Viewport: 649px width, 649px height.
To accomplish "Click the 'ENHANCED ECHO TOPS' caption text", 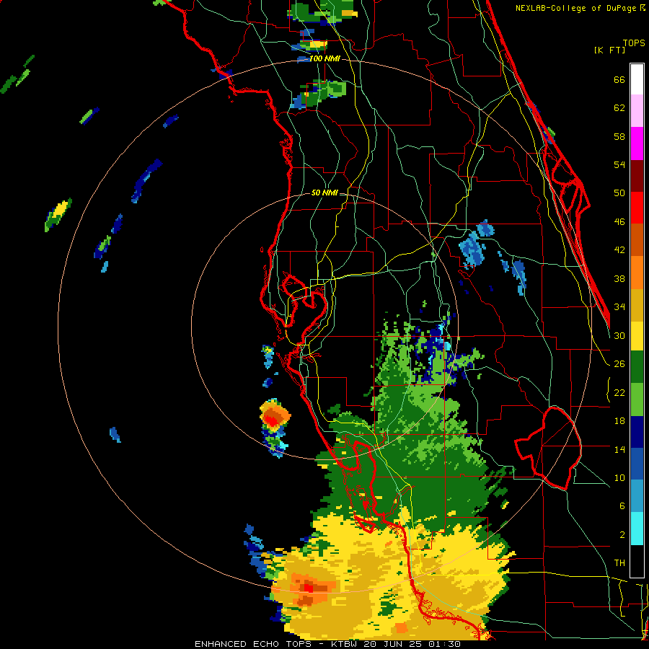I will 255,644.
